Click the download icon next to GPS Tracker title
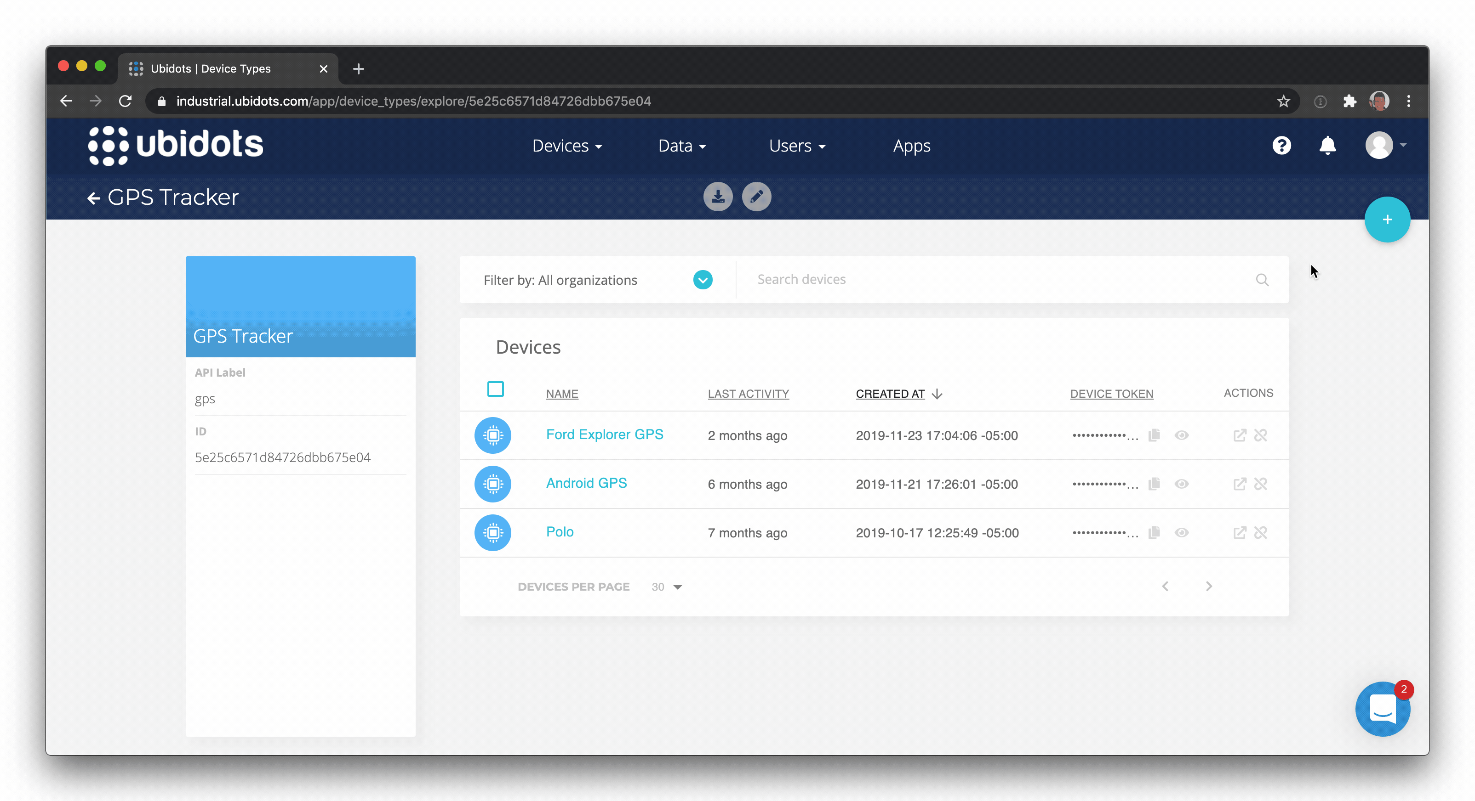 click(x=717, y=197)
